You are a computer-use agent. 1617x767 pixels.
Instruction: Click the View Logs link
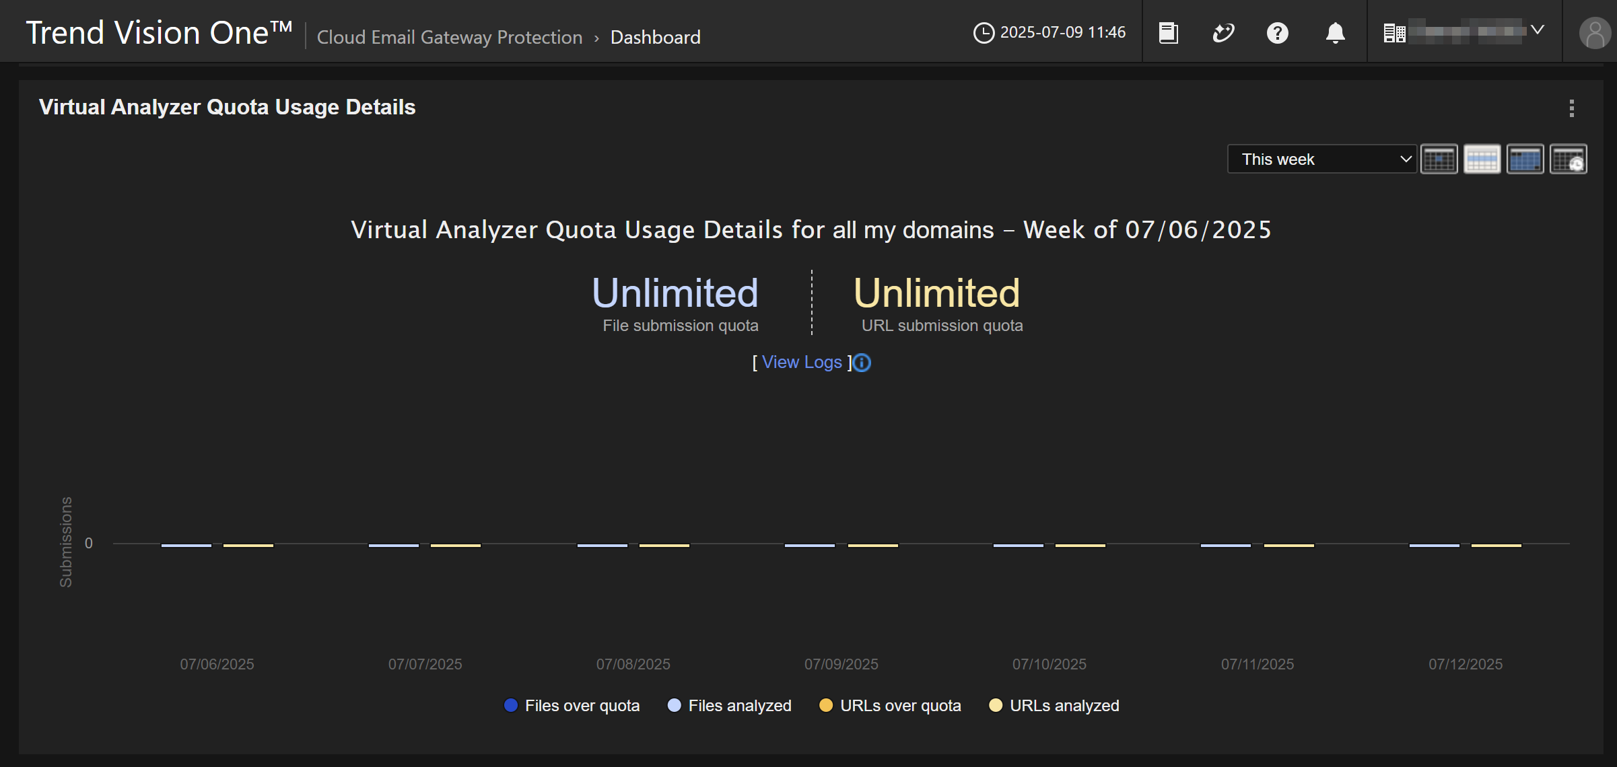tap(802, 363)
